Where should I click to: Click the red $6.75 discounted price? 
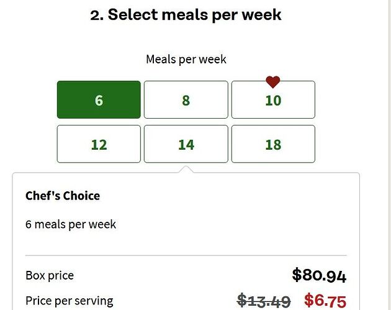click(325, 301)
